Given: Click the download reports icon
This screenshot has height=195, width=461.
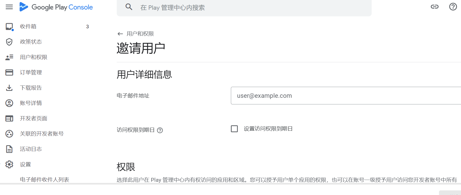Looking at the screenshot, I should (x=9, y=88).
